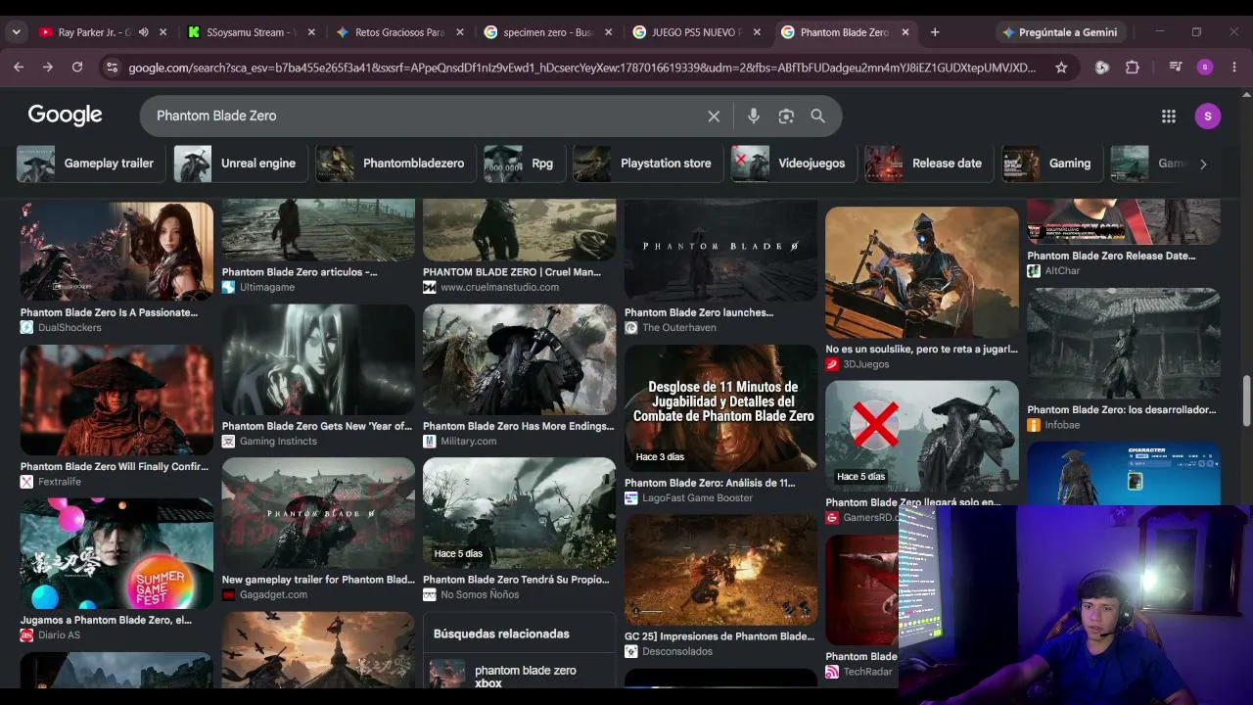Open the DualShockers woman warrior image
The width and height of the screenshot is (1253, 705).
116,251
